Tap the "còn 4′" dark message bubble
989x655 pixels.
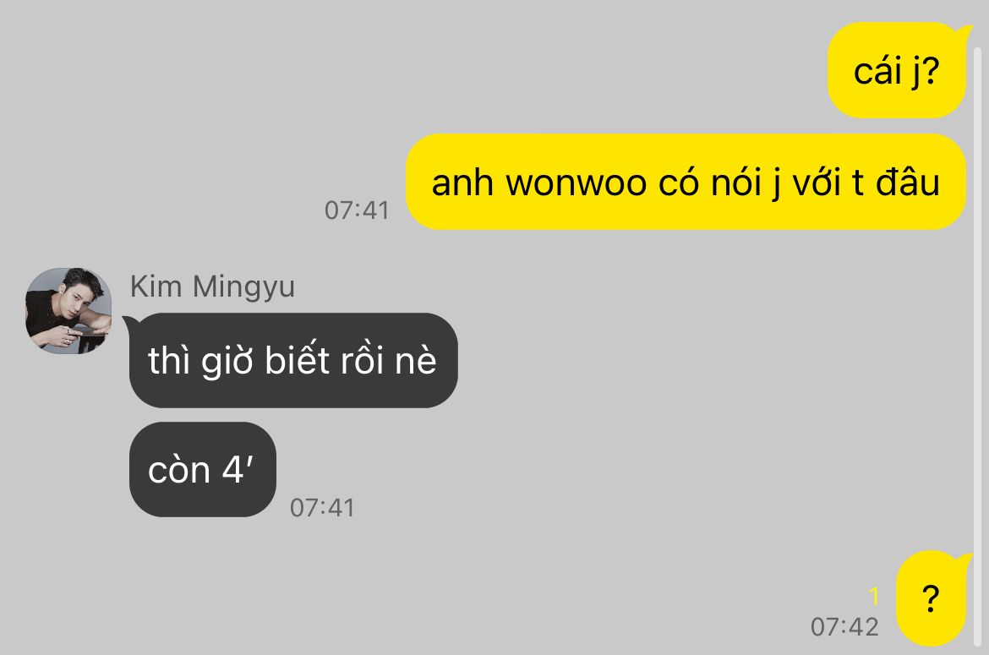click(203, 470)
